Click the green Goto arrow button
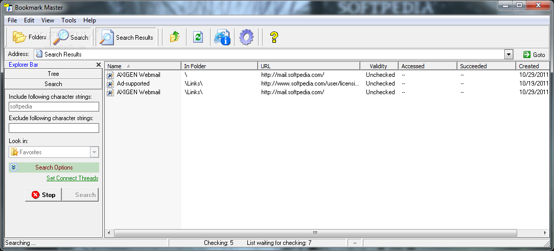Image resolution: width=554 pixels, height=251 pixels. click(534, 54)
